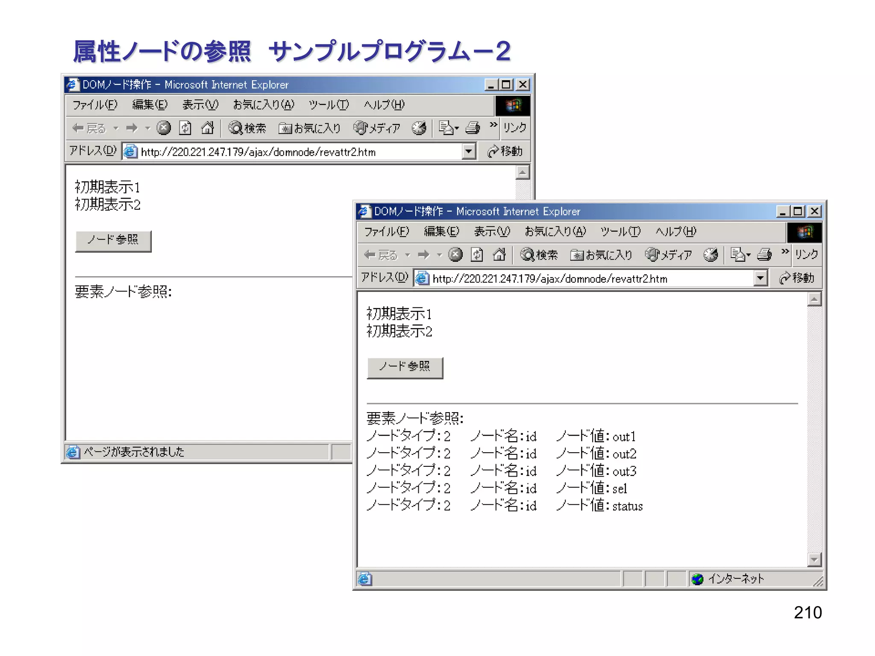This screenshot has height=656, width=875.
Task: Click Mail icon in front window toolbar
Action: click(737, 255)
